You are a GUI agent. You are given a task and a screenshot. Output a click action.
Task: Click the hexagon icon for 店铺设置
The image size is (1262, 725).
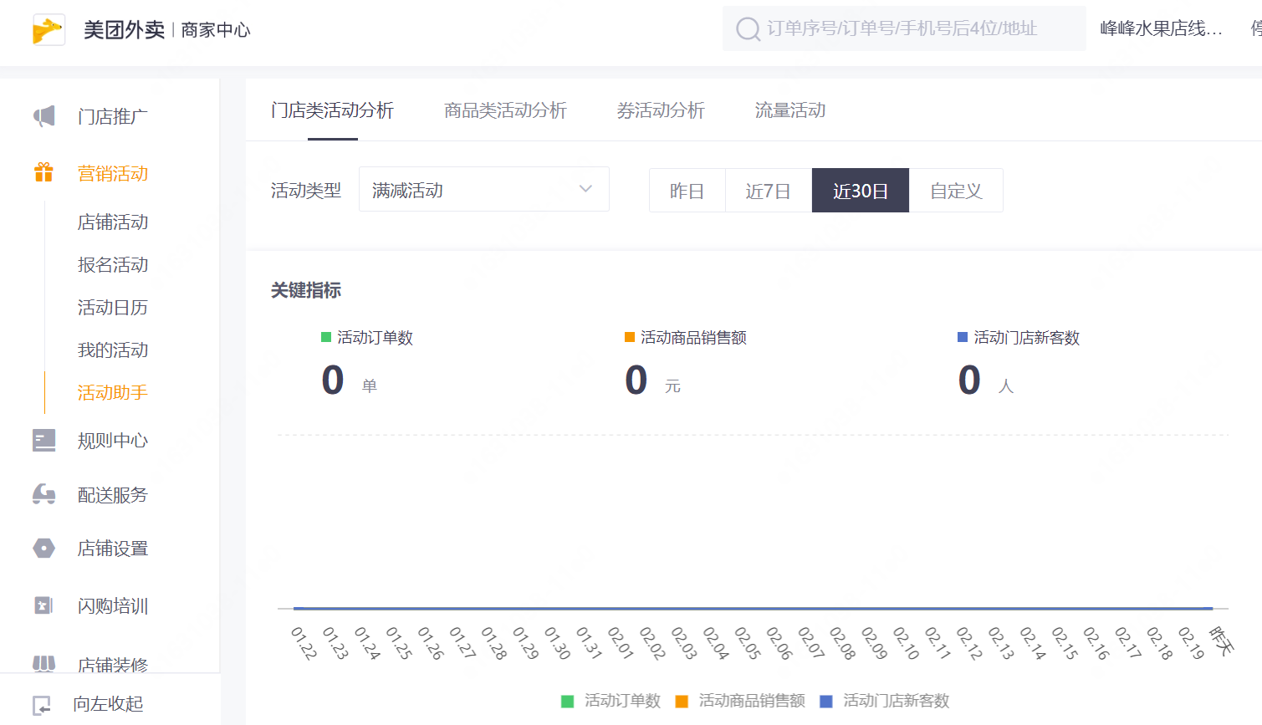(44, 549)
